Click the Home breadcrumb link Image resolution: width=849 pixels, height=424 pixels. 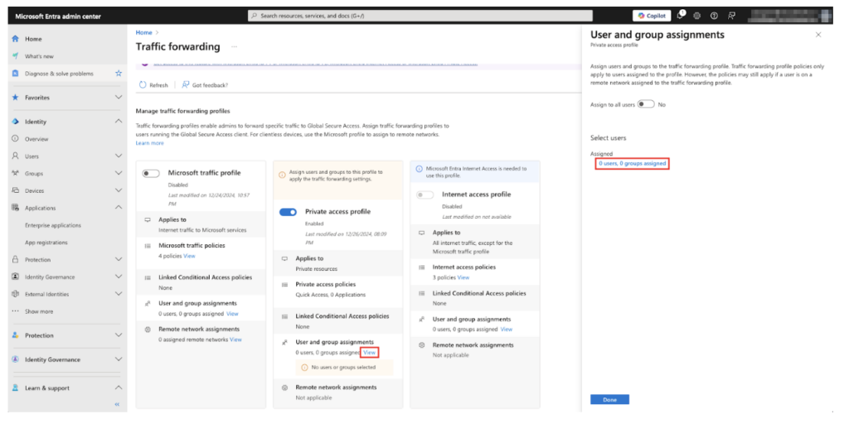(143, 32)
